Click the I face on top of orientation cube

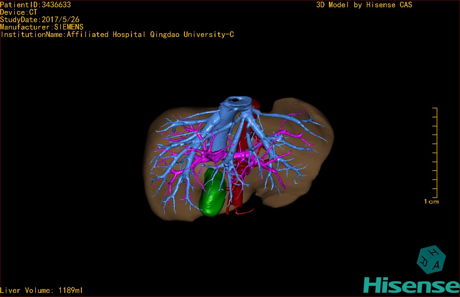tap(434, 252)
